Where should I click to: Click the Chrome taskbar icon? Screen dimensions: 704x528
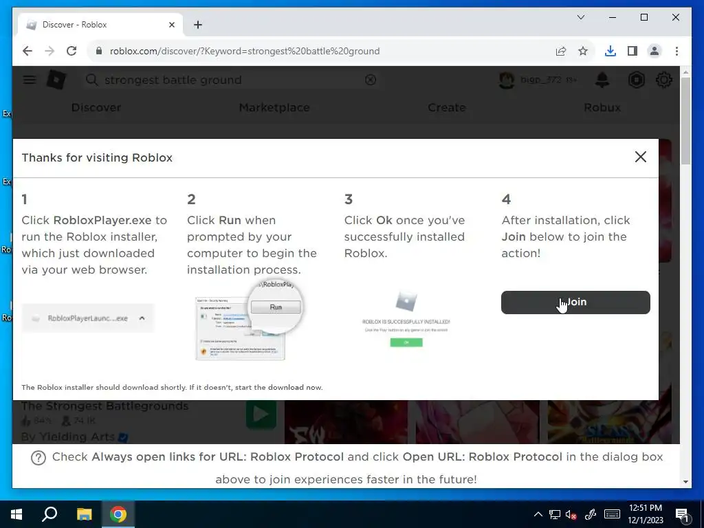click(118, 514)
